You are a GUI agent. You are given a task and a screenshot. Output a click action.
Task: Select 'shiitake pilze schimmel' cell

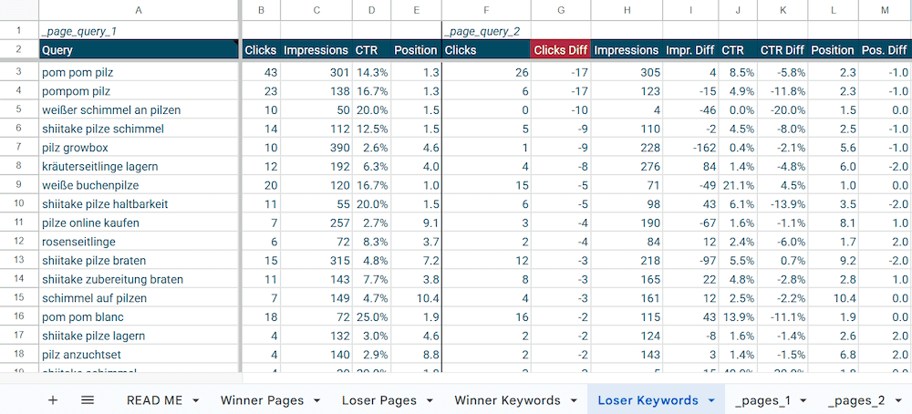coord(139,129)
